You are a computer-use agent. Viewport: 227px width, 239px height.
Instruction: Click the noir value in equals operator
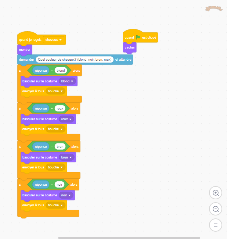[60, 185]
